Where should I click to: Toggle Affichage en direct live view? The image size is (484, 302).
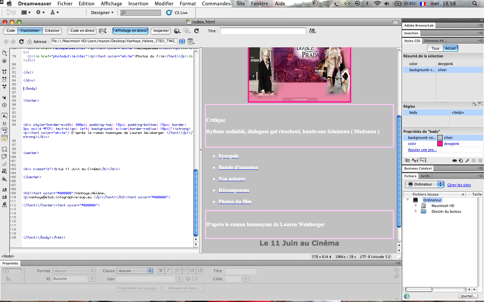pyautogui.click(x=131, y=31)
